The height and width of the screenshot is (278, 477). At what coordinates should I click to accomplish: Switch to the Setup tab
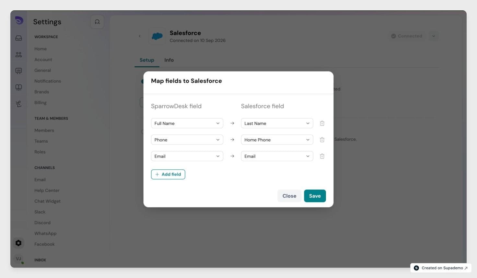[147, 60]
